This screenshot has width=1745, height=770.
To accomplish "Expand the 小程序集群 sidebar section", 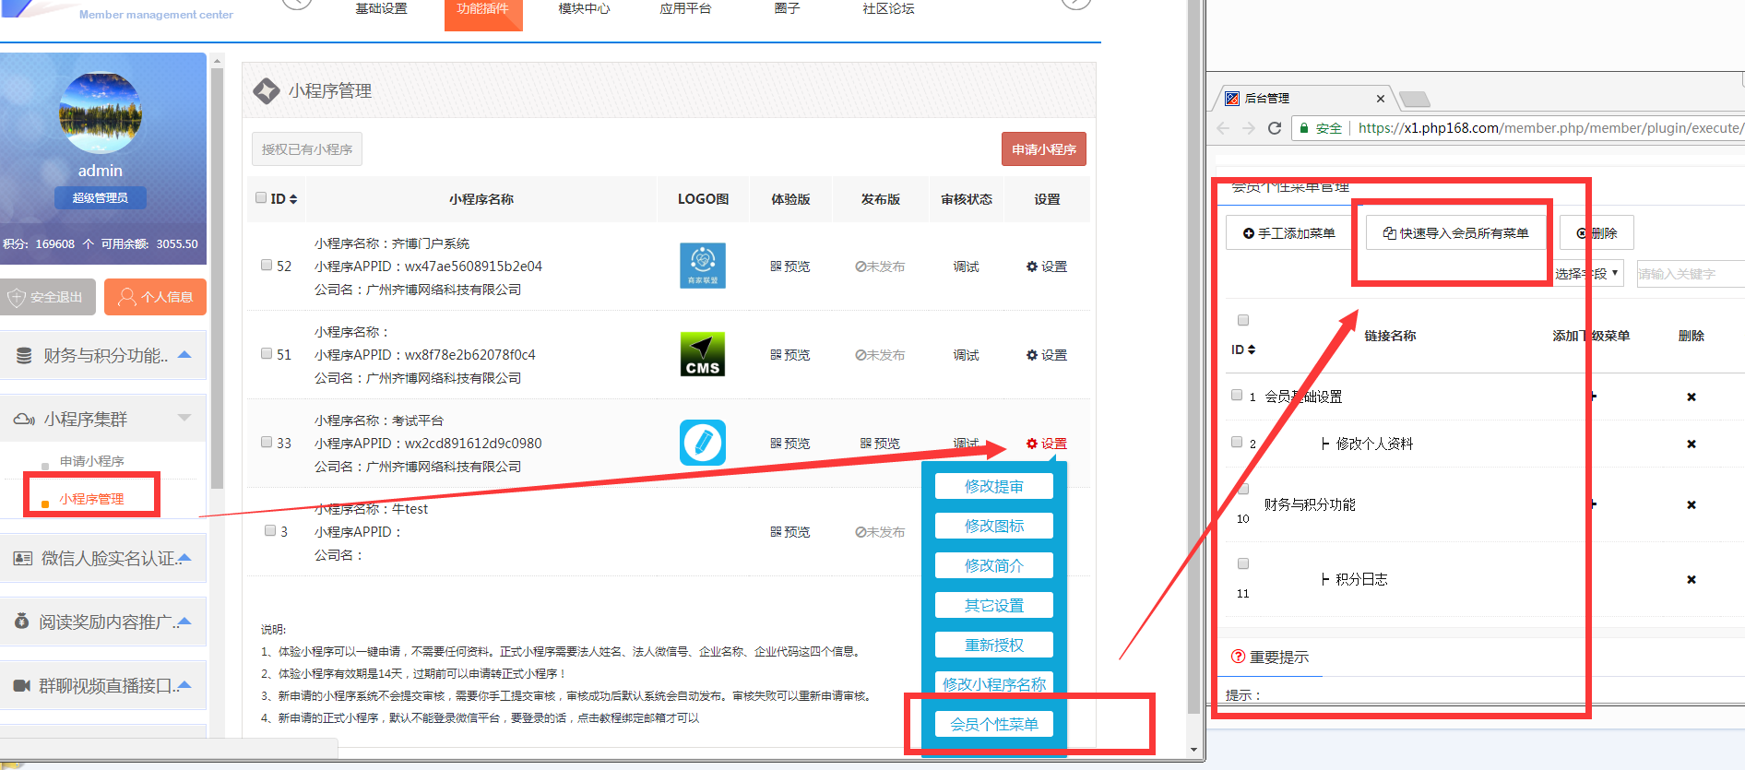I will pyautogui.click(x=102, y=420).
